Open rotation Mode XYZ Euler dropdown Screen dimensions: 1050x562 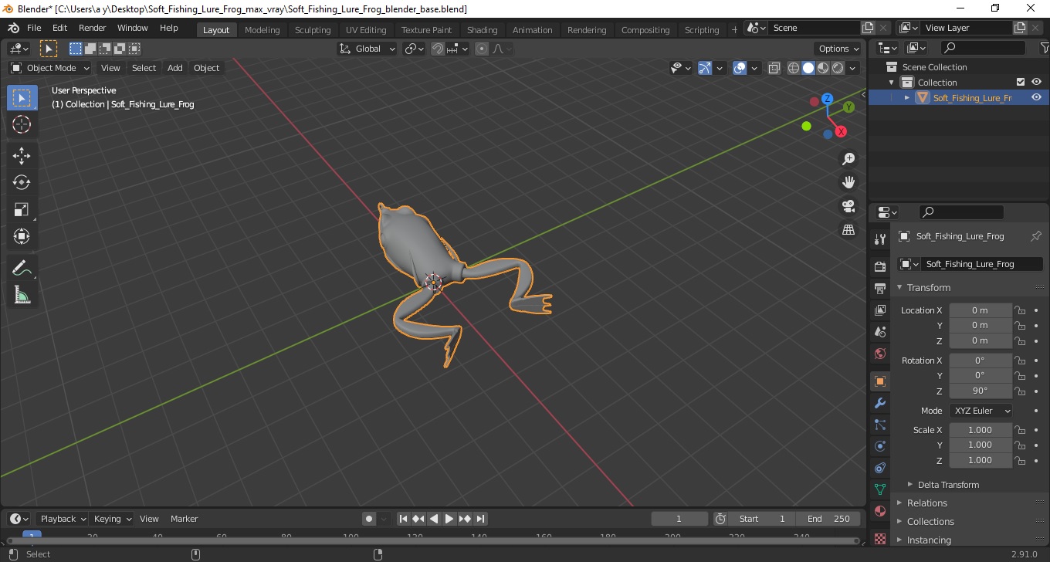point(981,411)
